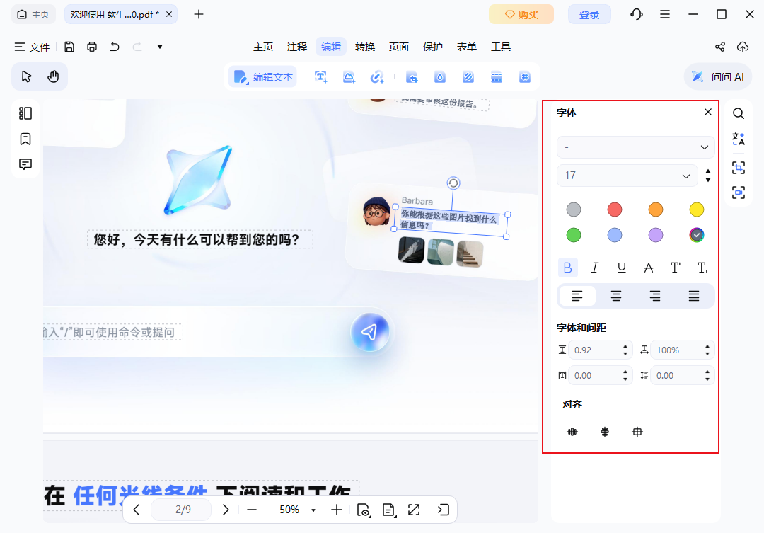
Task: Click the crop page tool icon
Action: [x=412, y=77]
